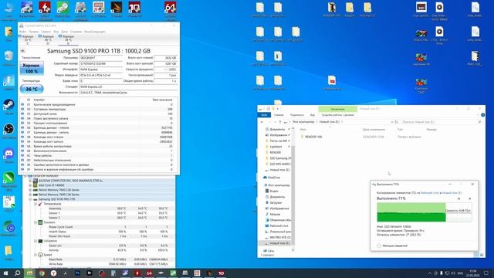Select Процент использования SMART row
Screen dimensions: 494x278
click(98, 124)
